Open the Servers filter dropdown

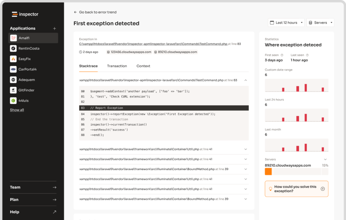(320, 23)
